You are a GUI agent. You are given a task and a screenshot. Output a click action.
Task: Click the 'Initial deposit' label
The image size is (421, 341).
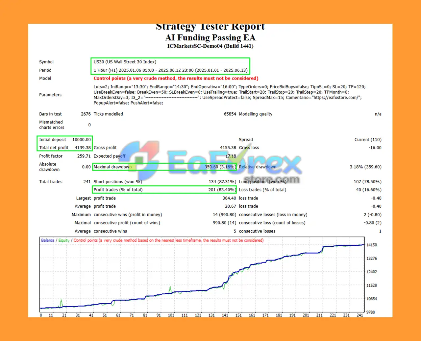[x=53, y=140]
